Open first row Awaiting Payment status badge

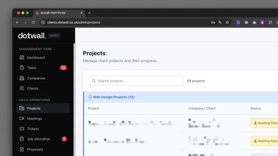pyautogui.click(x=264, y=123)
